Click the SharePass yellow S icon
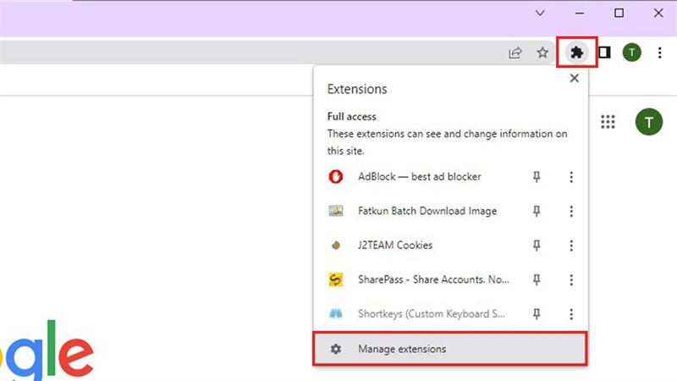The width and height of the screenshot is (677, 381). (336, 279)
